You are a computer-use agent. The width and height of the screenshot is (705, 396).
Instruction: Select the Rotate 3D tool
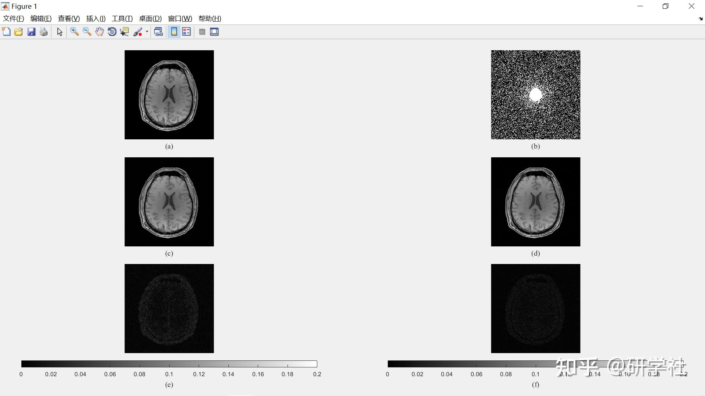tap(112, 32)
